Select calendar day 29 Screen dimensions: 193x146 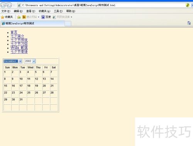7,101
